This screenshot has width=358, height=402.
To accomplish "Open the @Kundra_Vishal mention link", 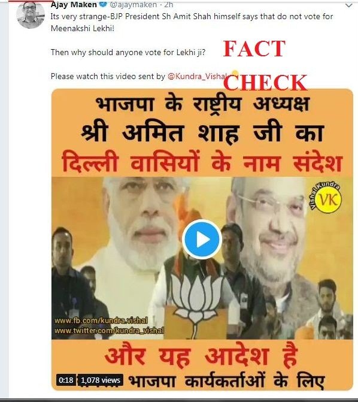I will coord(198,76).
